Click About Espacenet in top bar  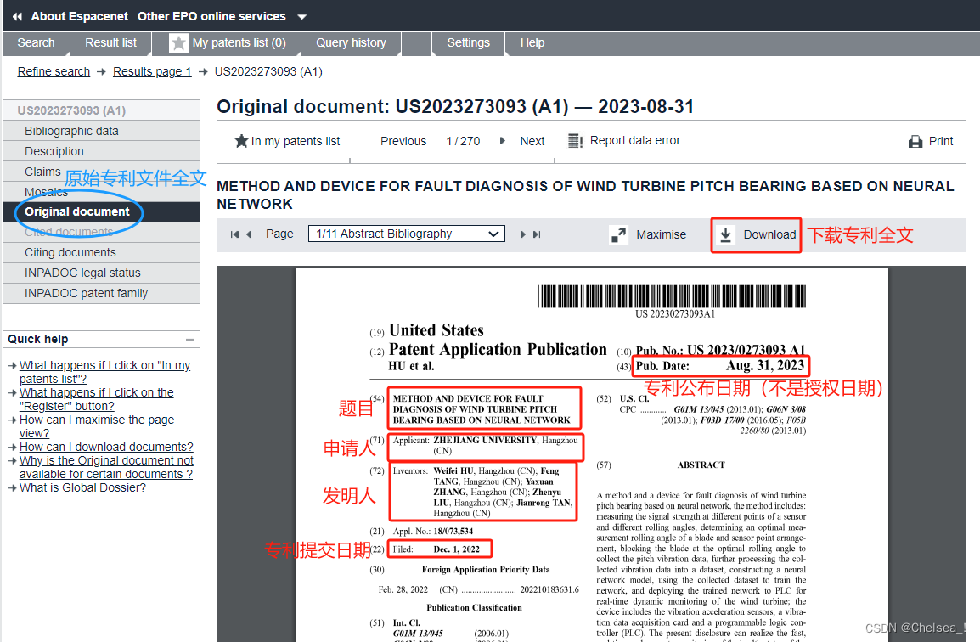79,17
